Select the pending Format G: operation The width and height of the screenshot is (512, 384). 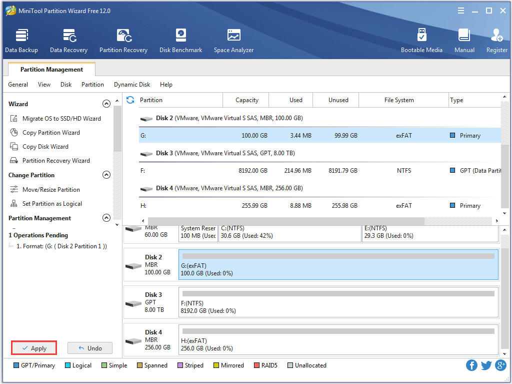point(61,246)
